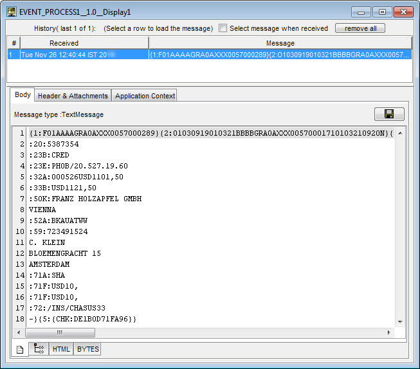420x369 pixels.
Task: Open the tree structure view icon tab
Action: [39, 349]
